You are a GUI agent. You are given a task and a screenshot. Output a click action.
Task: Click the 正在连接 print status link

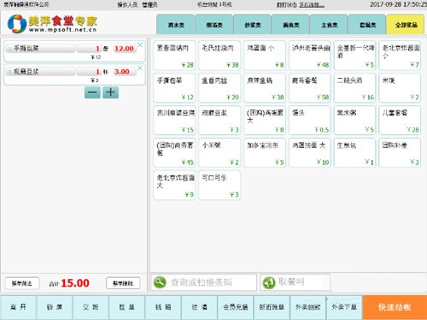coord(312,5)
